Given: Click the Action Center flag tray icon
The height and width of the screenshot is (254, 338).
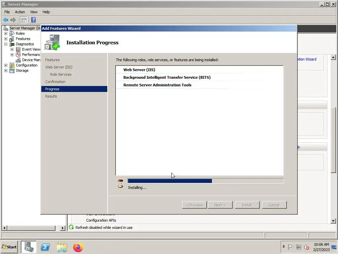Looking at the screenshot, I should coord(290,247).
